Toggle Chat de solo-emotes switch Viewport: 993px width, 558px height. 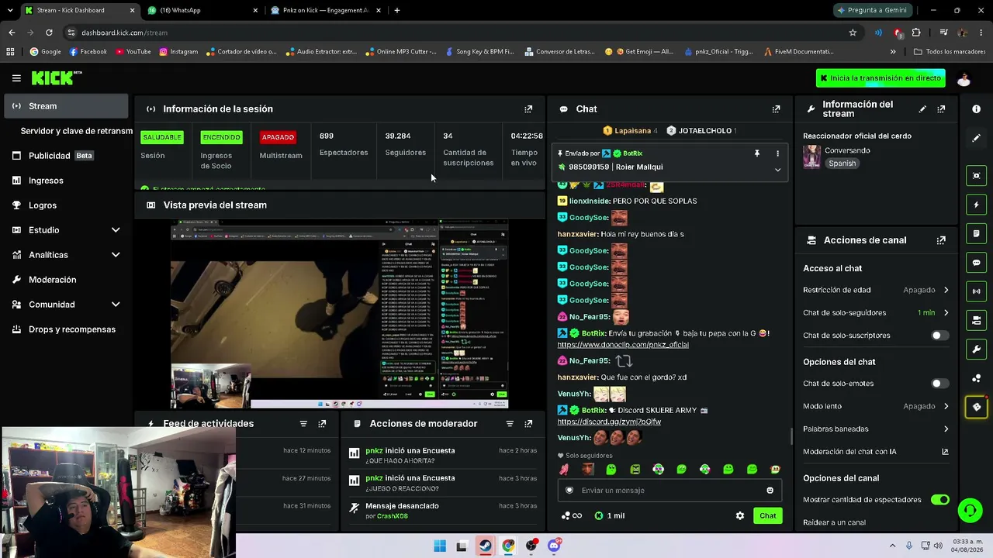939,384
